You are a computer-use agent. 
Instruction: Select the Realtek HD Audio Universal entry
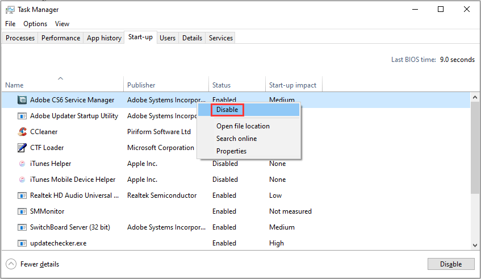[x=74, y=195]
